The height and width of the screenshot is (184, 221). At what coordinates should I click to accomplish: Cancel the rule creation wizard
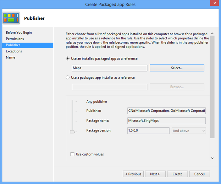pyautogui.click(x=199, y=174)
